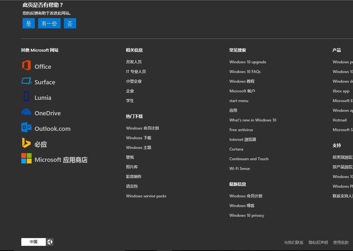Viewport: 353px width, 251px height.
Task: Open Outlook.com via its icon
Action: 26,128
